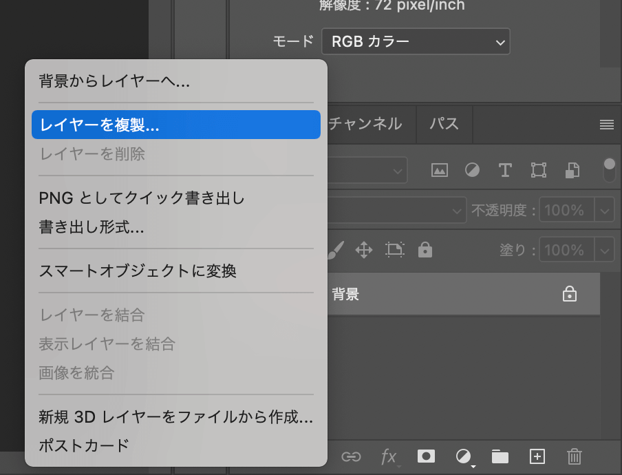
Task: Select スマートオブジェクトに変換
Action: pyautogui.click(x=175, y=271)
